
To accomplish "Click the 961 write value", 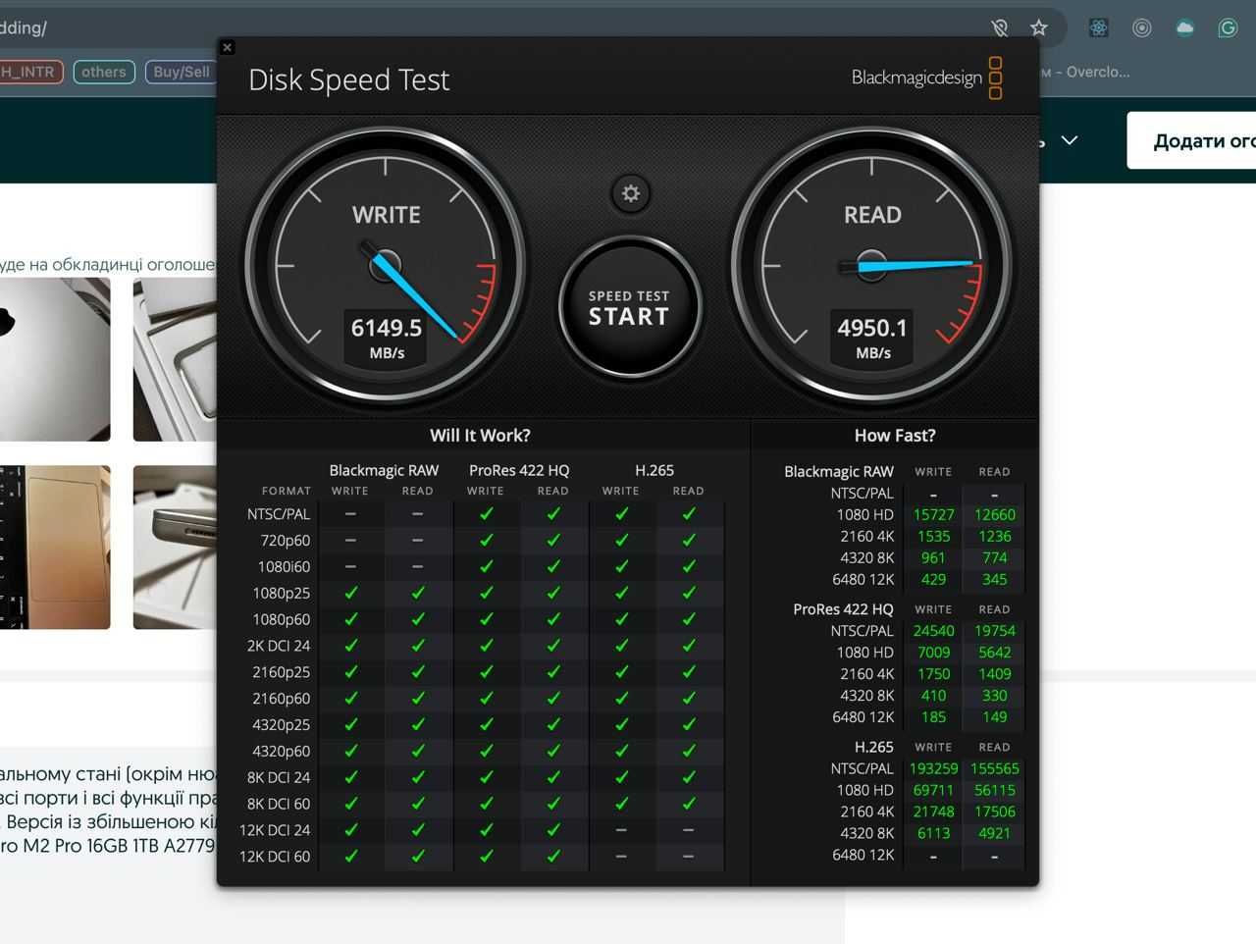I will click(933, 557).
